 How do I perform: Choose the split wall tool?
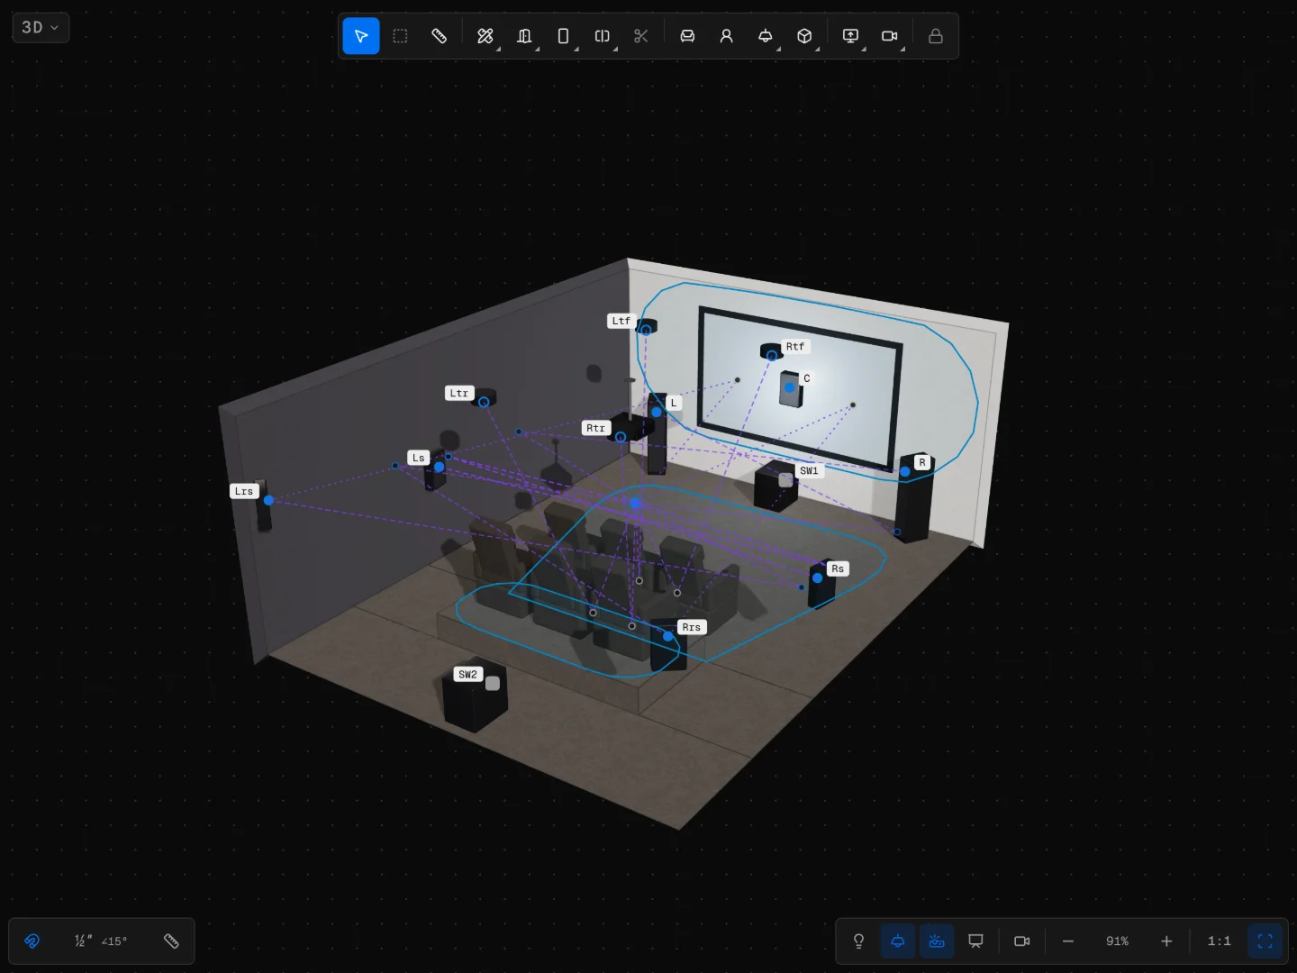(603, 36)
